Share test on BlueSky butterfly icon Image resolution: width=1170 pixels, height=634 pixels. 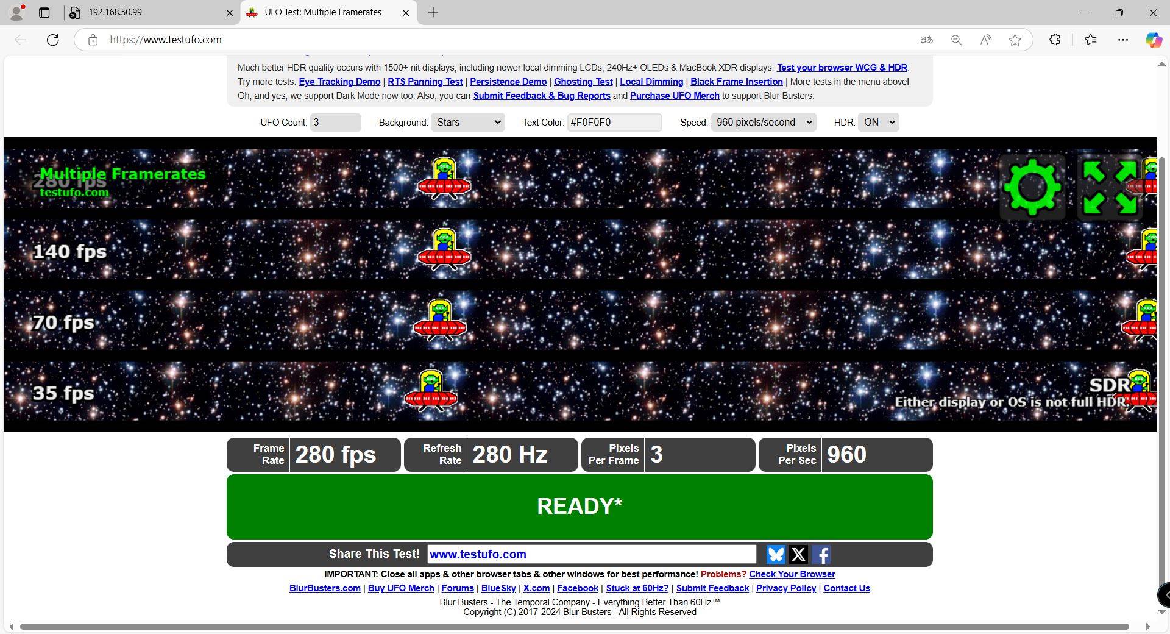776,554
